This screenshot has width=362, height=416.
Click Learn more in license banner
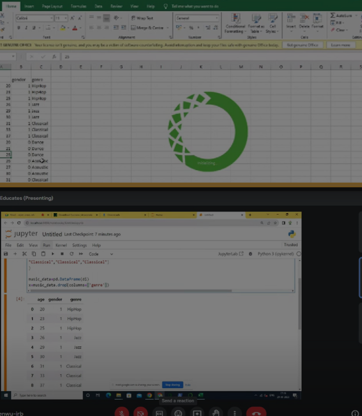[341, 45]
